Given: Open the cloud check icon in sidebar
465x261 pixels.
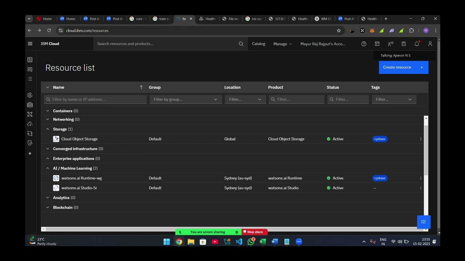Looking at the screenshot, I should click(x=30, y=124).
